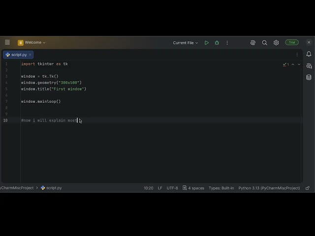This screenshot has width=315, height=236.
Task: Click the inspections widget showing 1 problem
Action: 285,64
